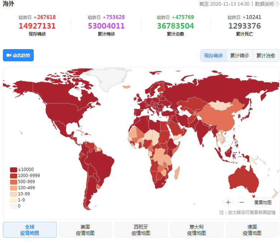Image resolution: width=280 pixels, height=243 pixels.
Task: Toggle the 1000-9999 legend color swatch
Action: tap(14, 176)
